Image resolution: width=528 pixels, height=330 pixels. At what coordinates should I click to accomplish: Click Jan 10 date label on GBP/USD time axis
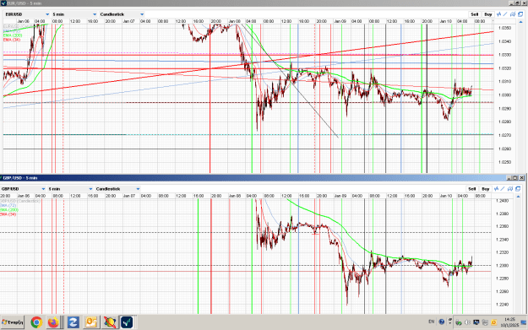446,196
